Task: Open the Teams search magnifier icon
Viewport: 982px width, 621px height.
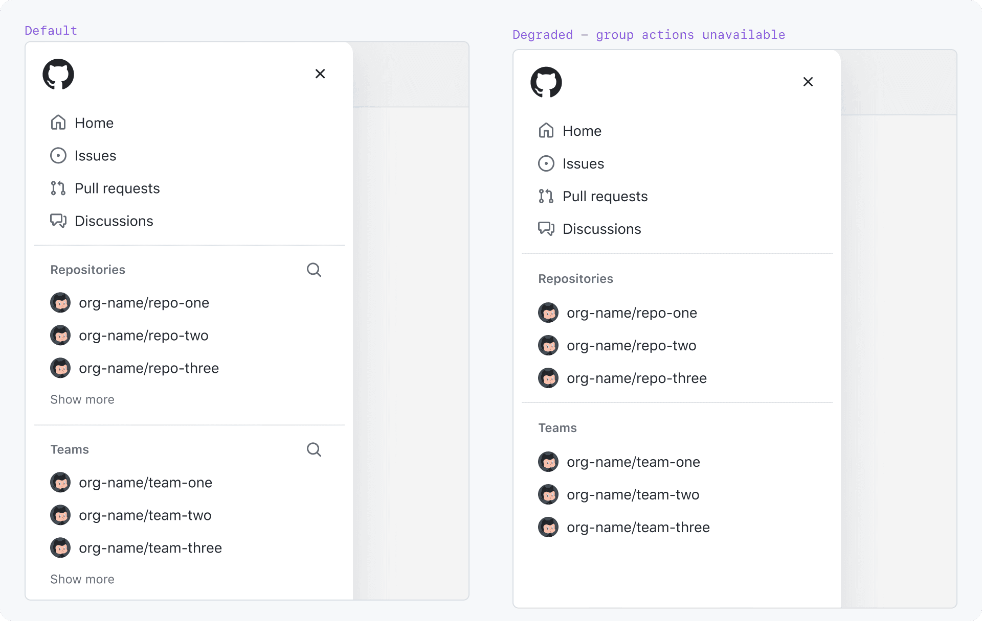Action: 314,449
